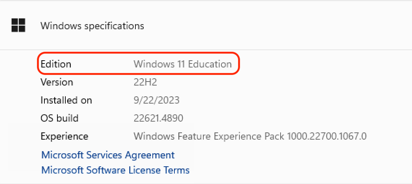Select the 22H2 version value

(x=145, y=82)
